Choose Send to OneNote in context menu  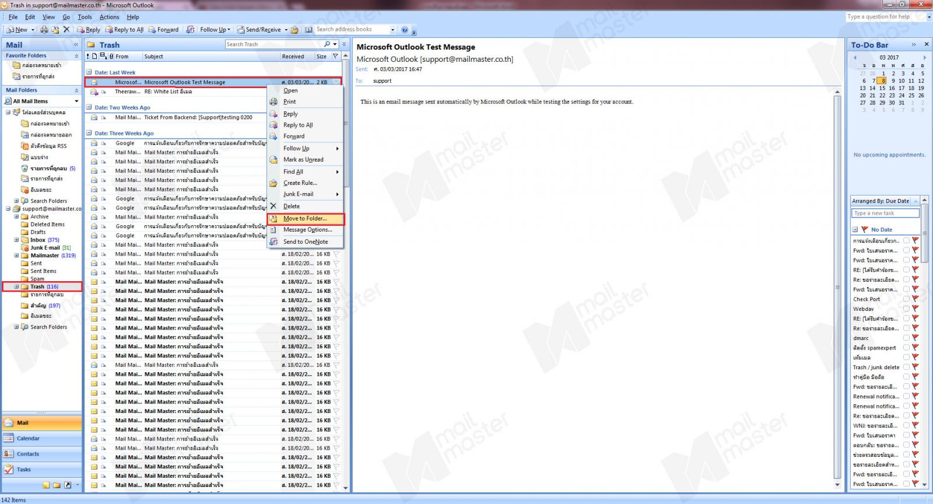pos(305,242)
